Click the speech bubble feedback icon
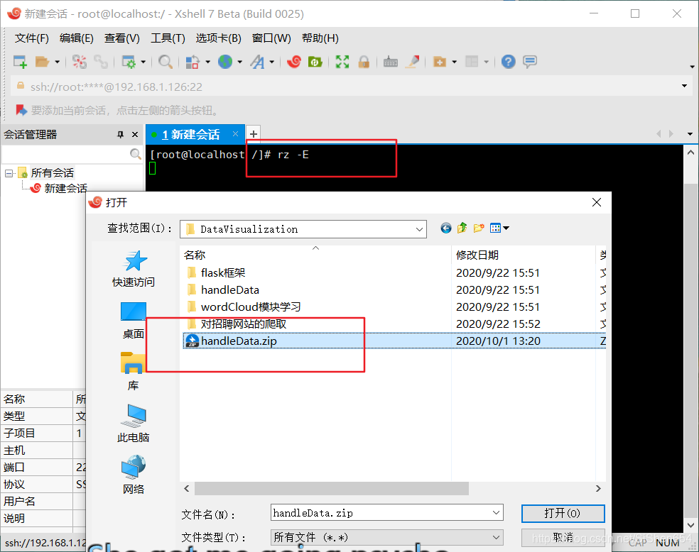699x552 pixels. coord(530,62)
